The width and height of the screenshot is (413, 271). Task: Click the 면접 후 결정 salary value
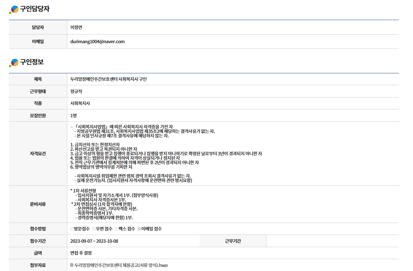[x=81, y=253]
